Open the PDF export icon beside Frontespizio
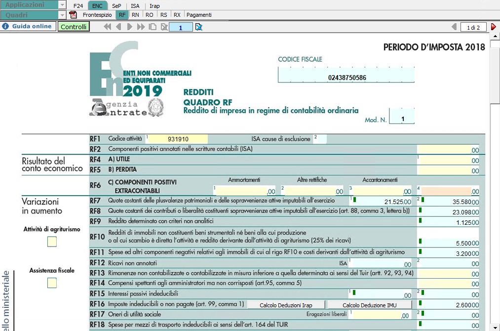 73,15
